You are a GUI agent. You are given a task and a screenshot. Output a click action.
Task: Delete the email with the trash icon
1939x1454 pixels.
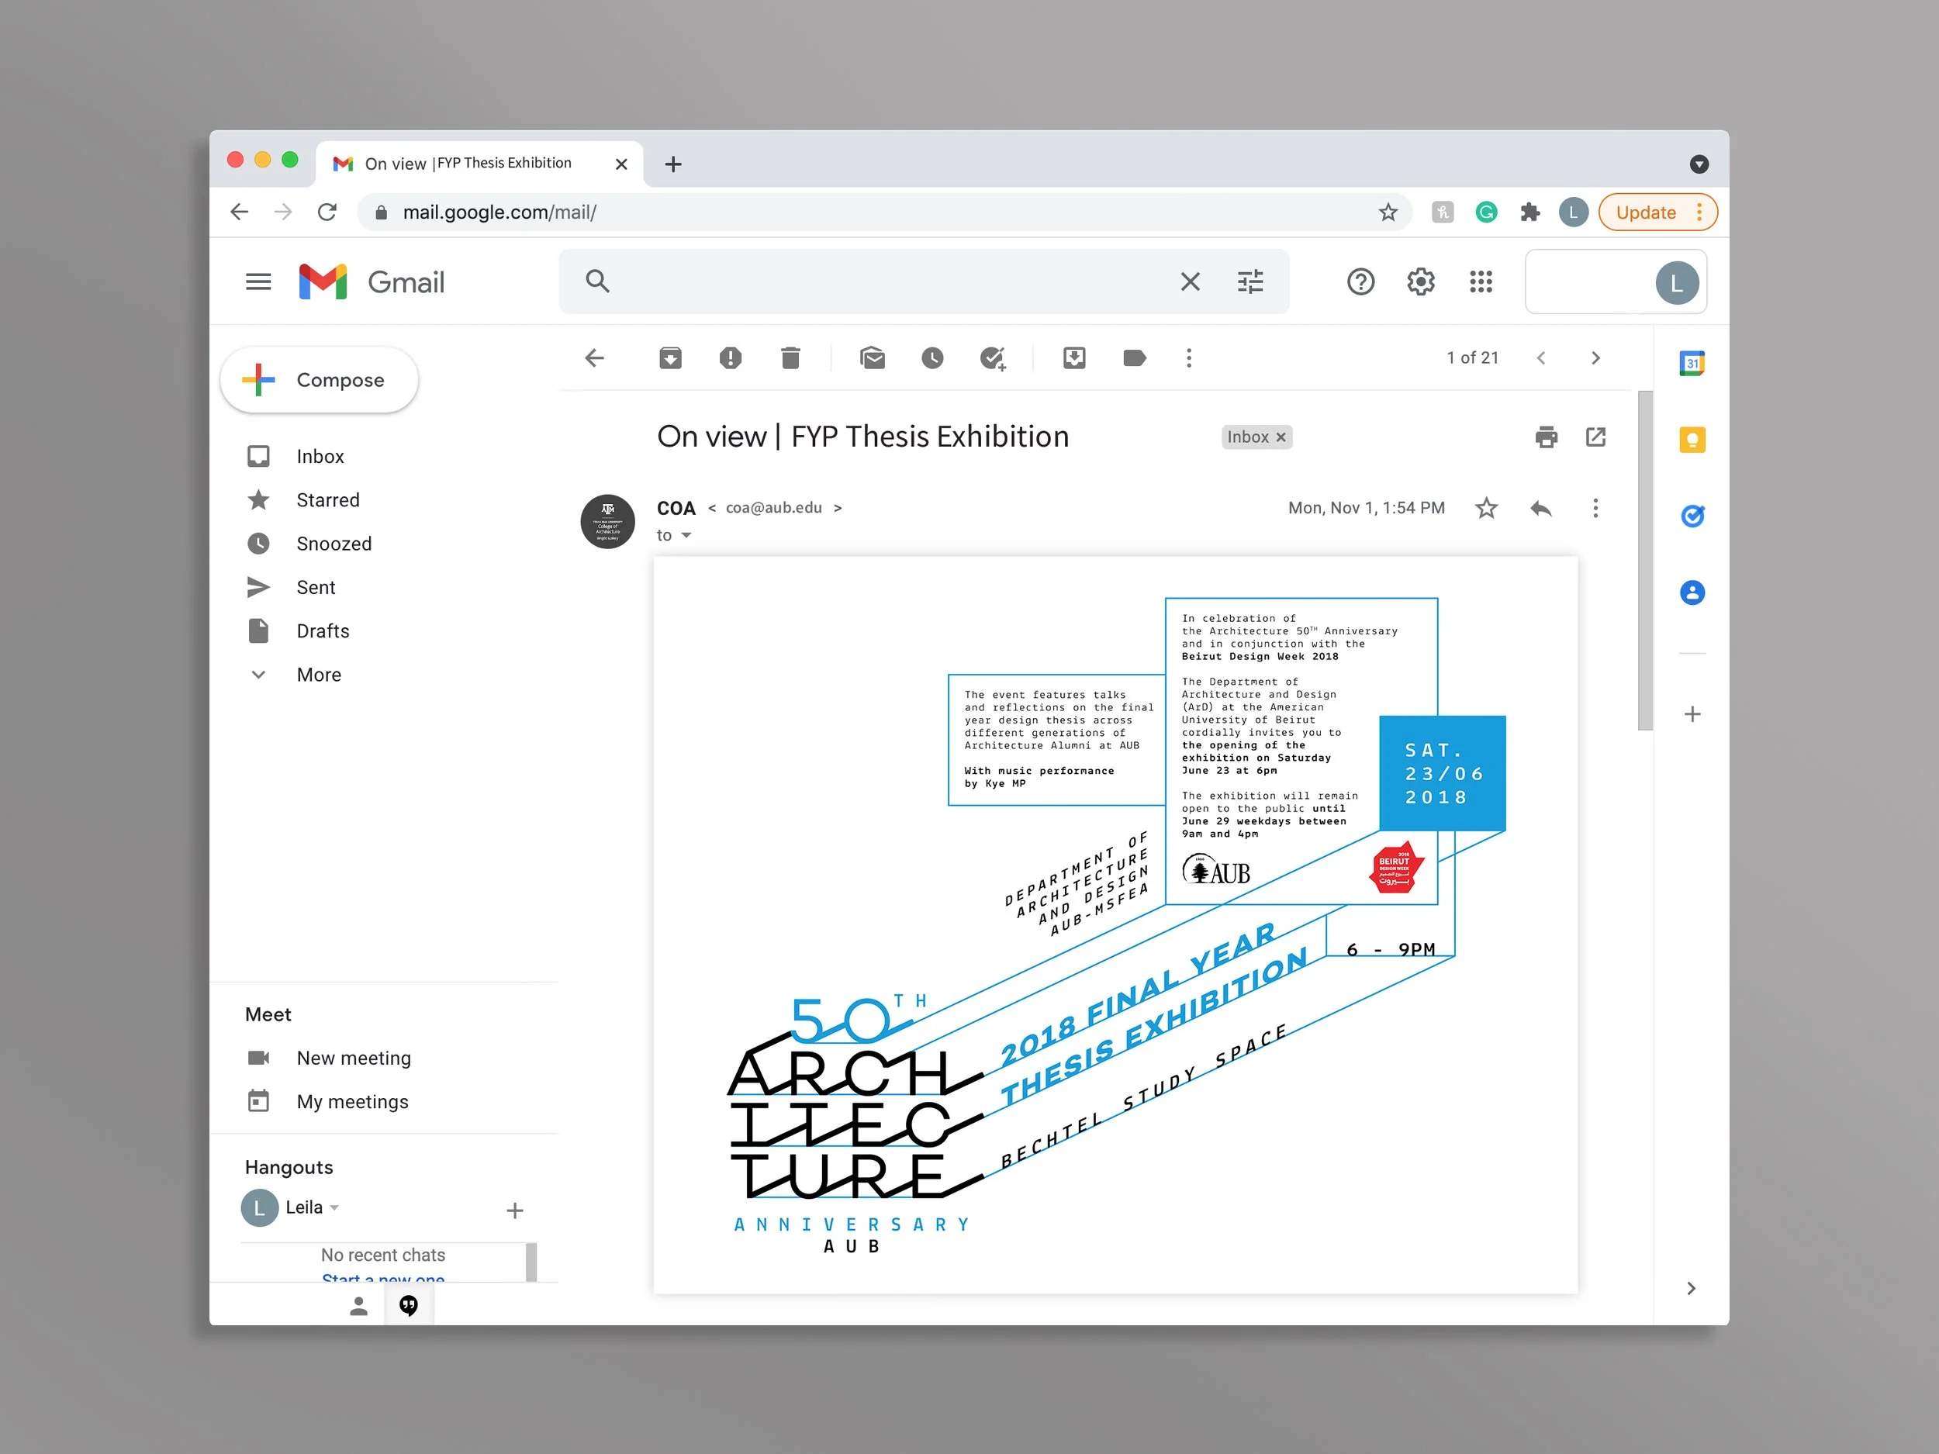pyautogui.click(x=790, y=357)
